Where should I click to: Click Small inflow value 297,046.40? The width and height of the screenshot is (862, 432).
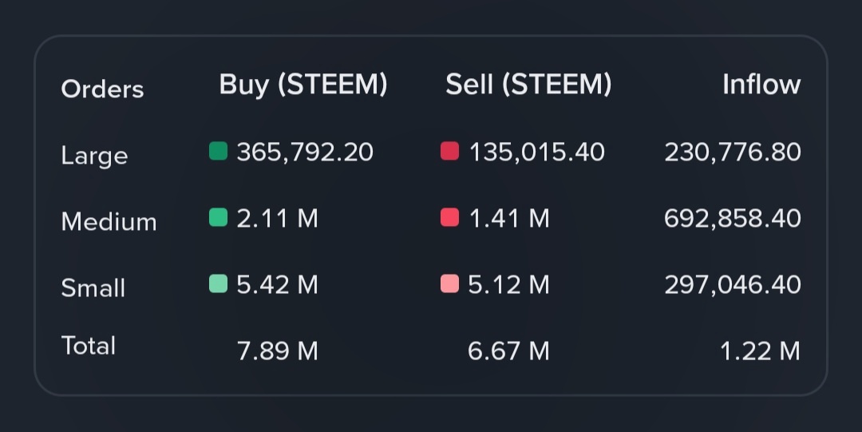pos(733,285)
